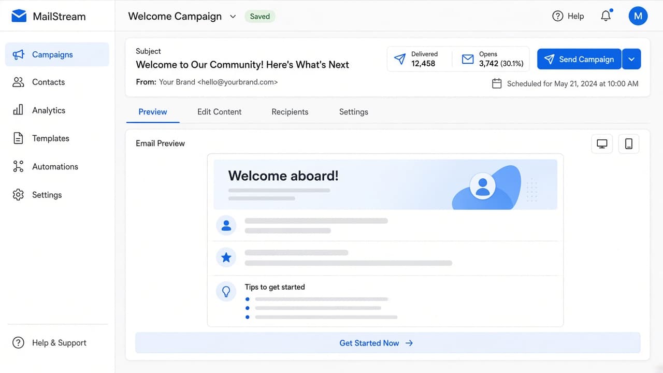Click the Delivered paper plane icon
This screenshot has width=663, height=373.
pyautogui.click(x=400, y=59)
